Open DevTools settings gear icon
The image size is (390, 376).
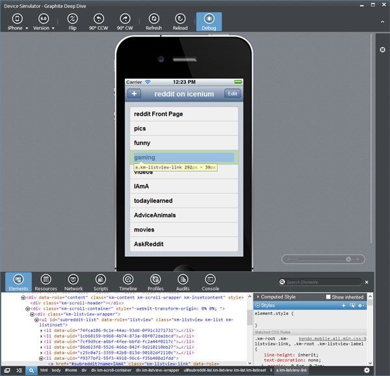367,370
